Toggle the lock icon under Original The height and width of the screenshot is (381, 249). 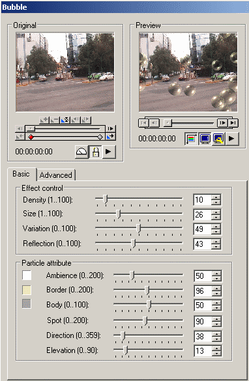[96, 152]
